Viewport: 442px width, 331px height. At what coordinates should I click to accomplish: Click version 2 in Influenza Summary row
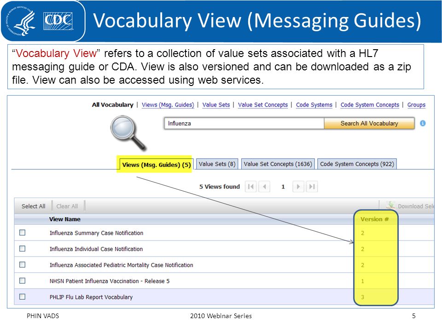point(362,233)
